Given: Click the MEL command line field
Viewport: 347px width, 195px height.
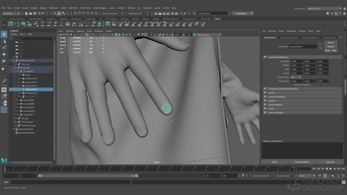Looking at the screenshot, I should click(71, 182).
